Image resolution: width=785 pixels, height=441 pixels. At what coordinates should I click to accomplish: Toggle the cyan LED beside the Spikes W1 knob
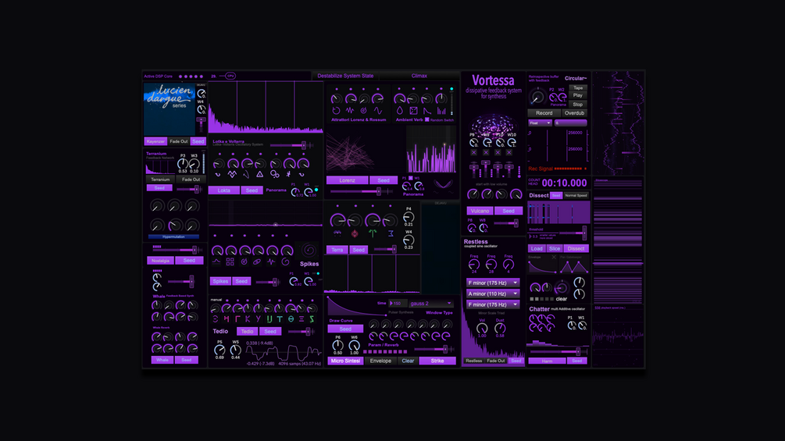(x=318, y=273)
